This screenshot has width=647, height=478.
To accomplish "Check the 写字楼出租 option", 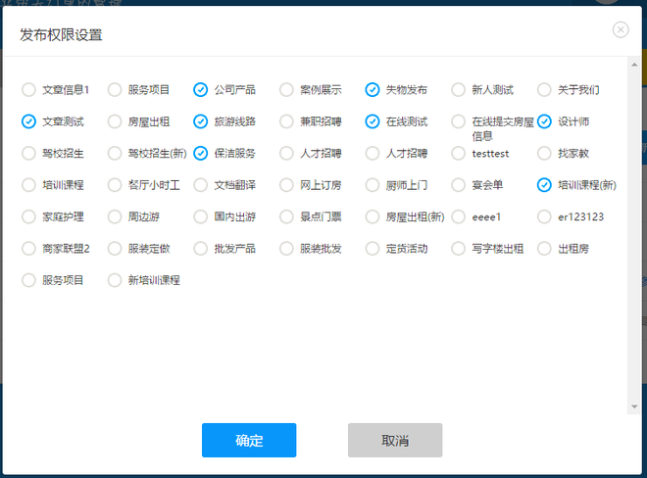I will tap(459, 249).
